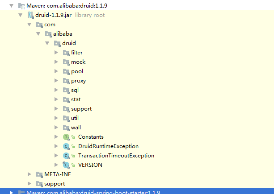
Task: Select the highlighted druid-spring-boot-starter row
Action: coord(137,191)
